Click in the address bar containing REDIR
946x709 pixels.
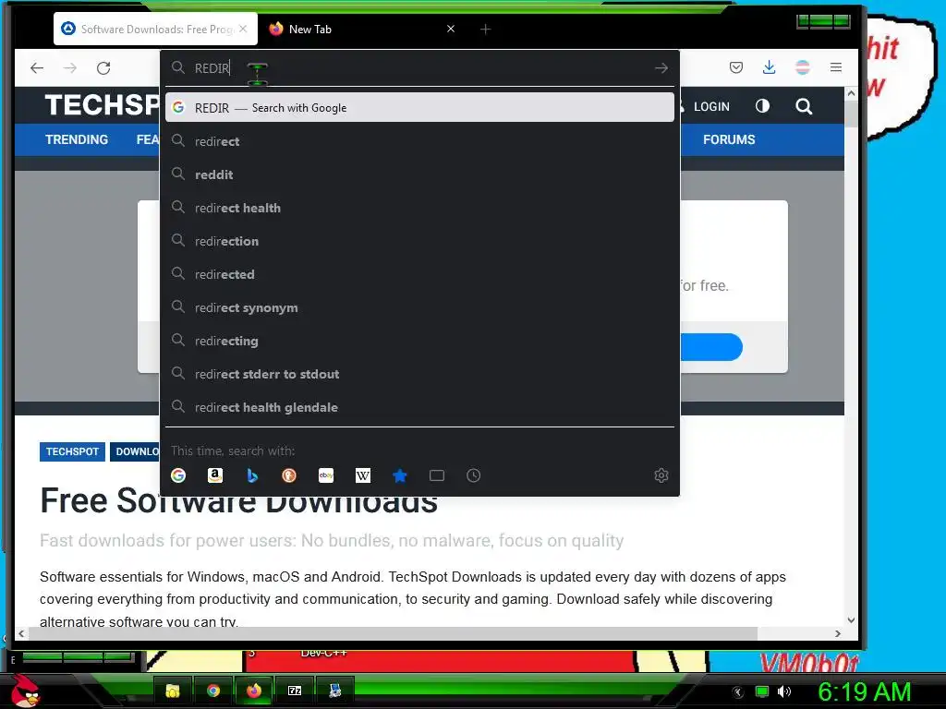click(420, 68)
